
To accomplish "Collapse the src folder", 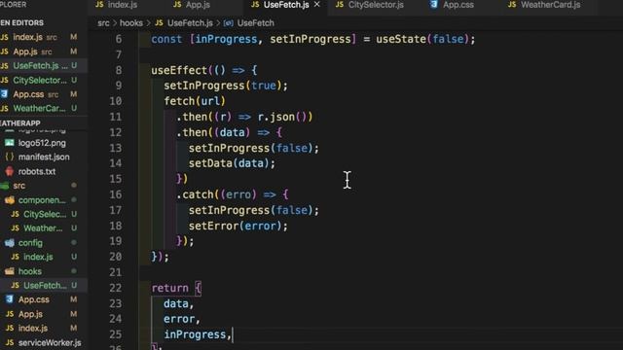I will pos(18,186).
